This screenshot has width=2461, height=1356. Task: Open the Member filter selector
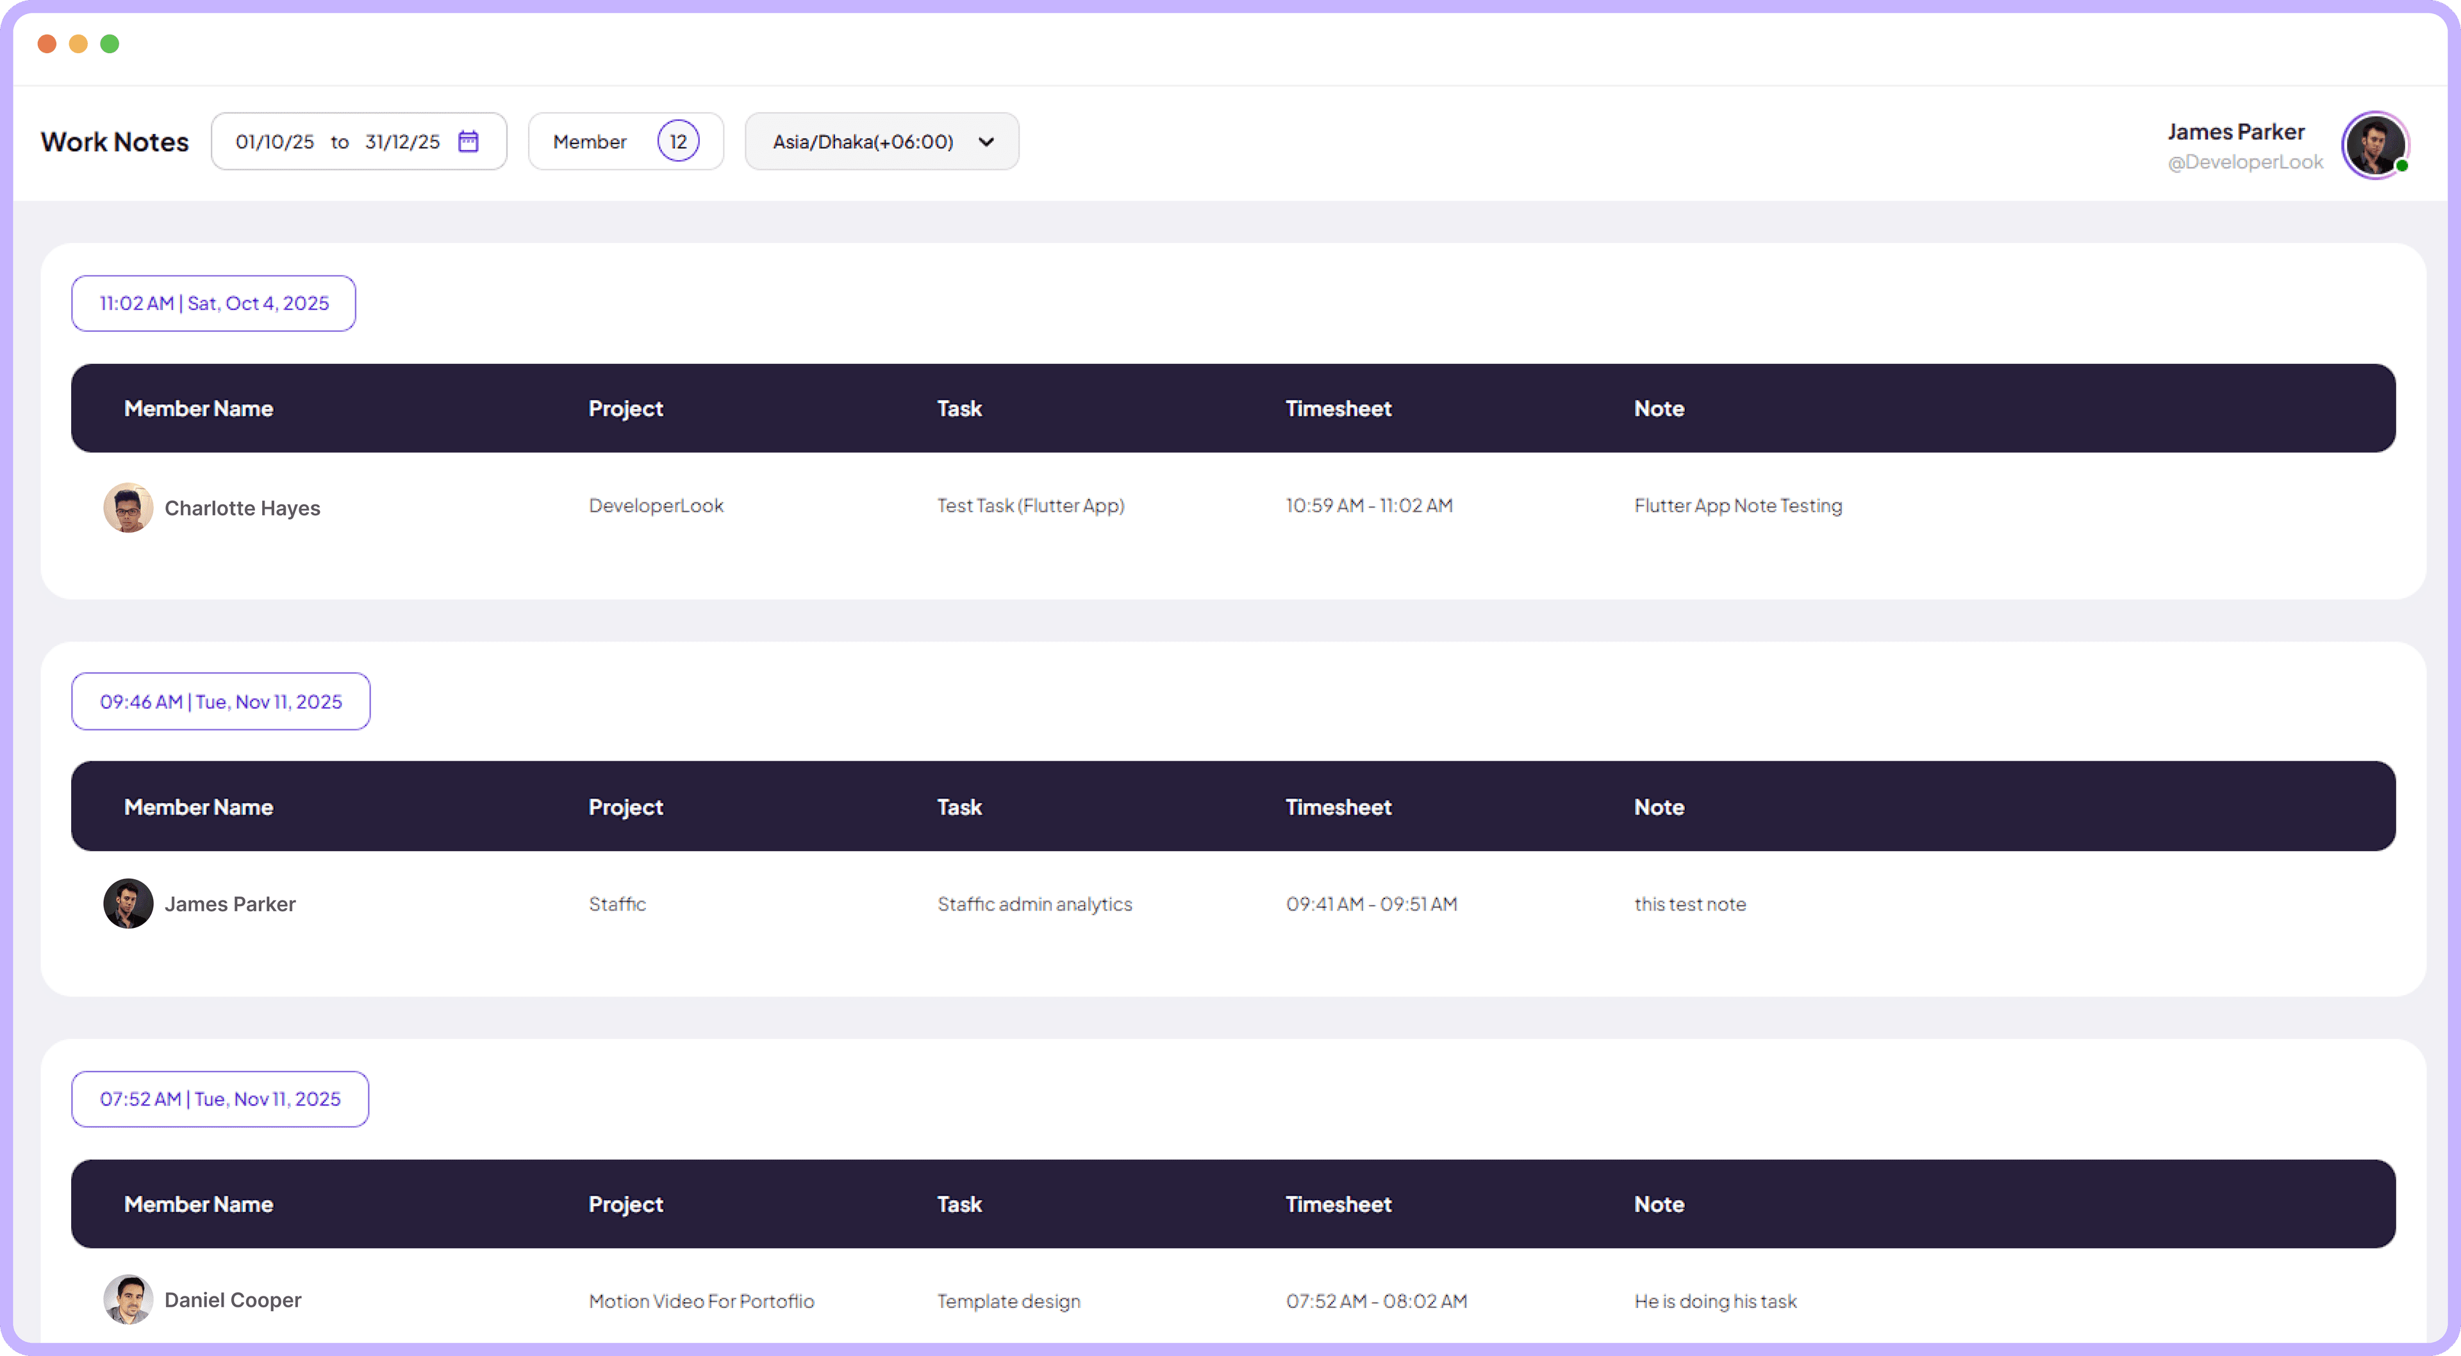(590, 142)
